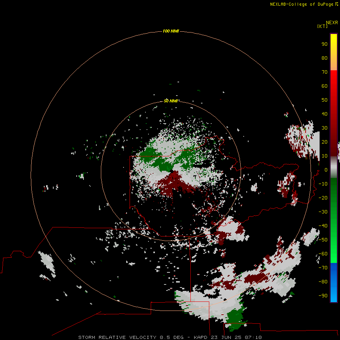
Task: Click the -70 scale value
Action: pos(323,268)
